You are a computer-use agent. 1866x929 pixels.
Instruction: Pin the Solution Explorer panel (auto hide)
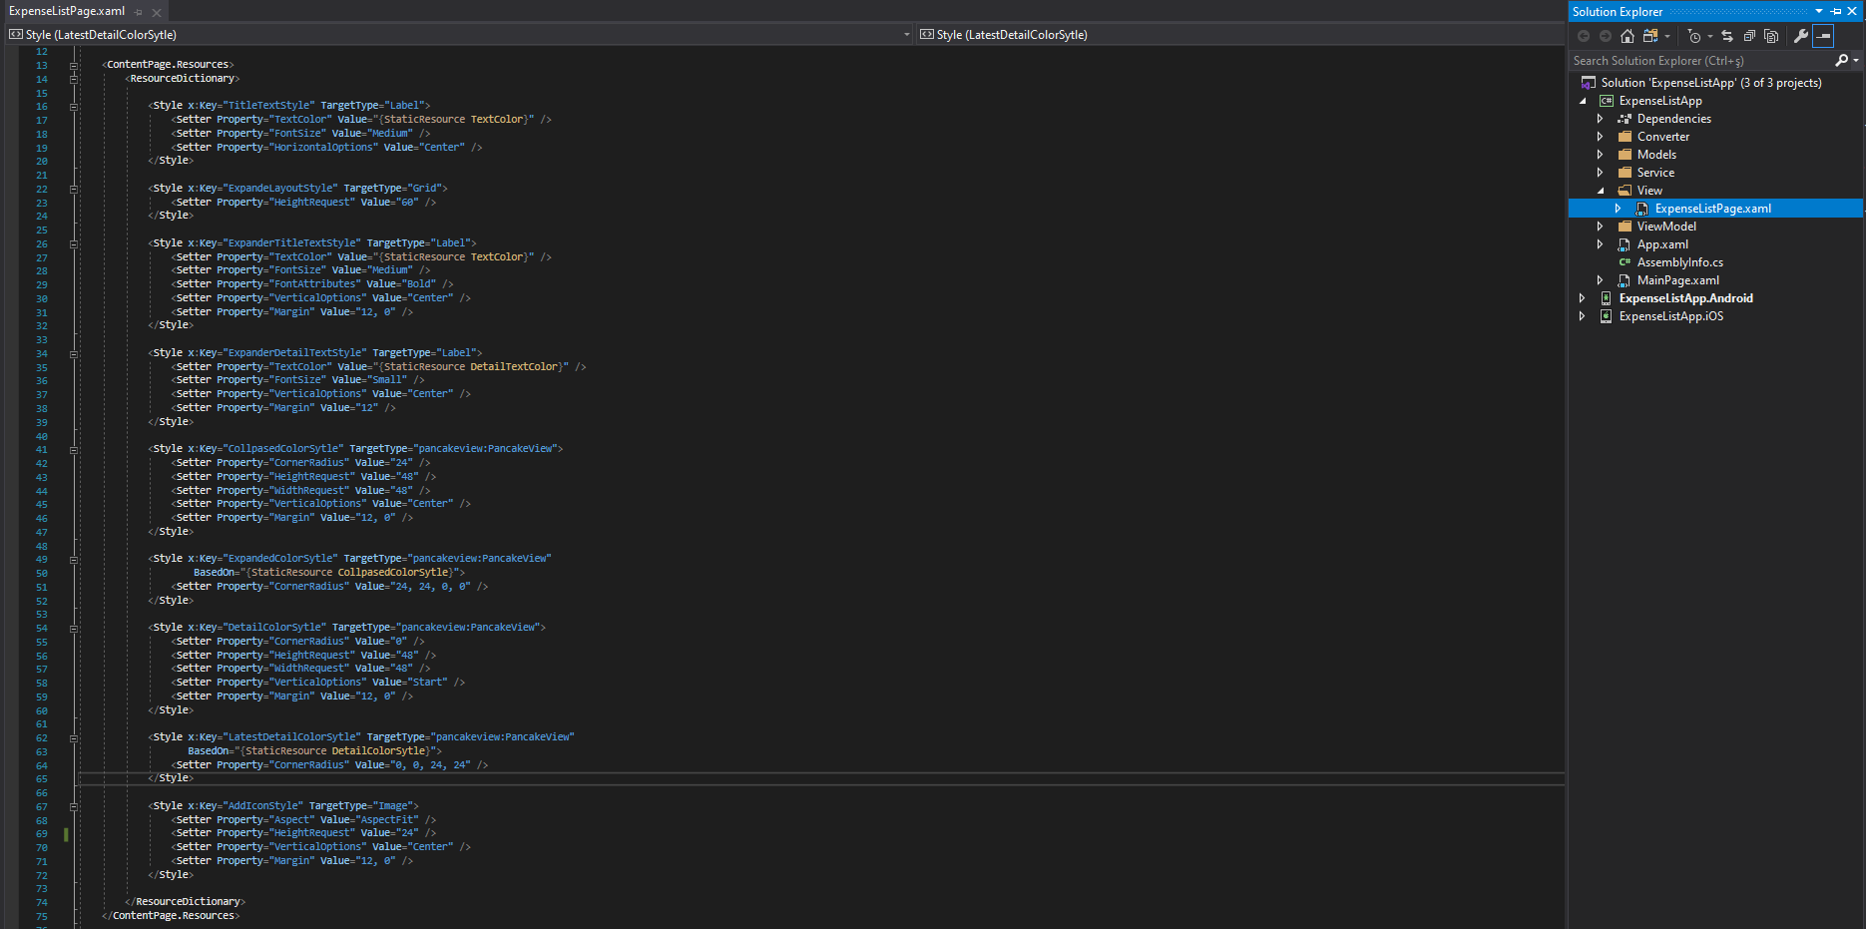click(x=1836, y=12)
